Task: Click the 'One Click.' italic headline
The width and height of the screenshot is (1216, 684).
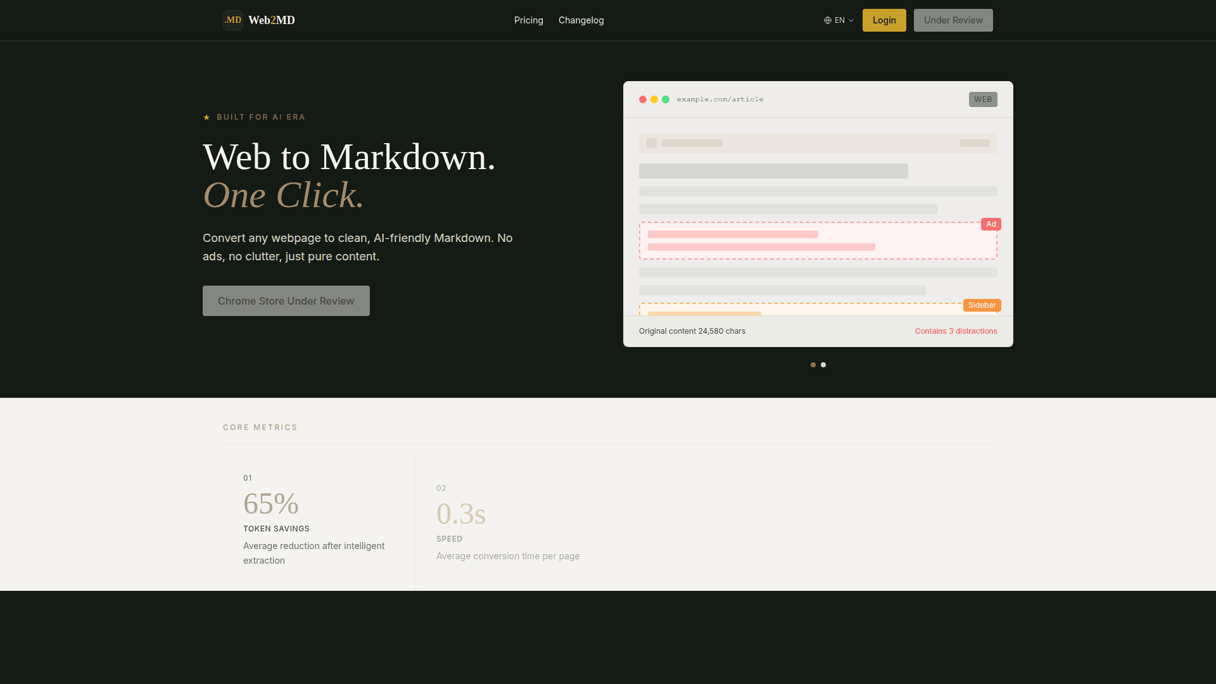Action: click(284, 195)
